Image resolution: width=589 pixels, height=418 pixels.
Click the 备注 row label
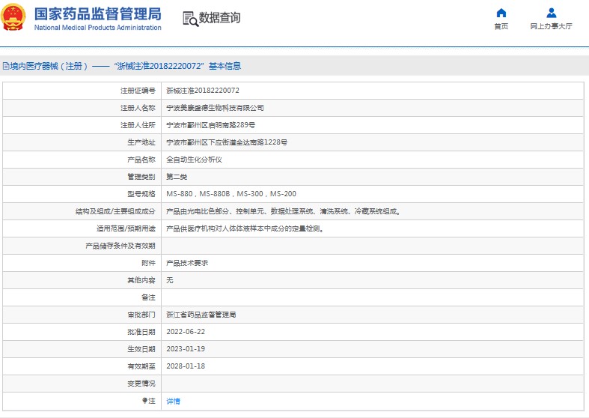(x=148, y=297)
